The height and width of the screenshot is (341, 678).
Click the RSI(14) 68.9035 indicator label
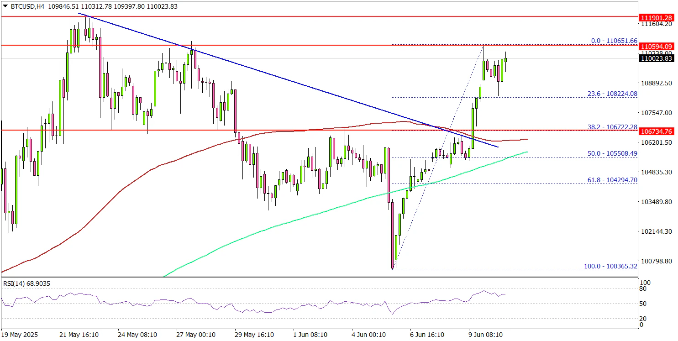(27, 283)
